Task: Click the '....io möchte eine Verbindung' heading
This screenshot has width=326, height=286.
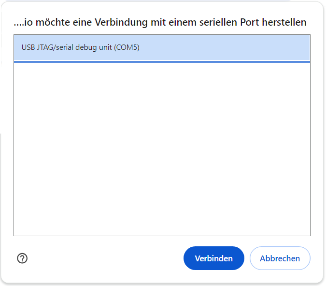Action: pyautogui.click(x=160, y=22)
